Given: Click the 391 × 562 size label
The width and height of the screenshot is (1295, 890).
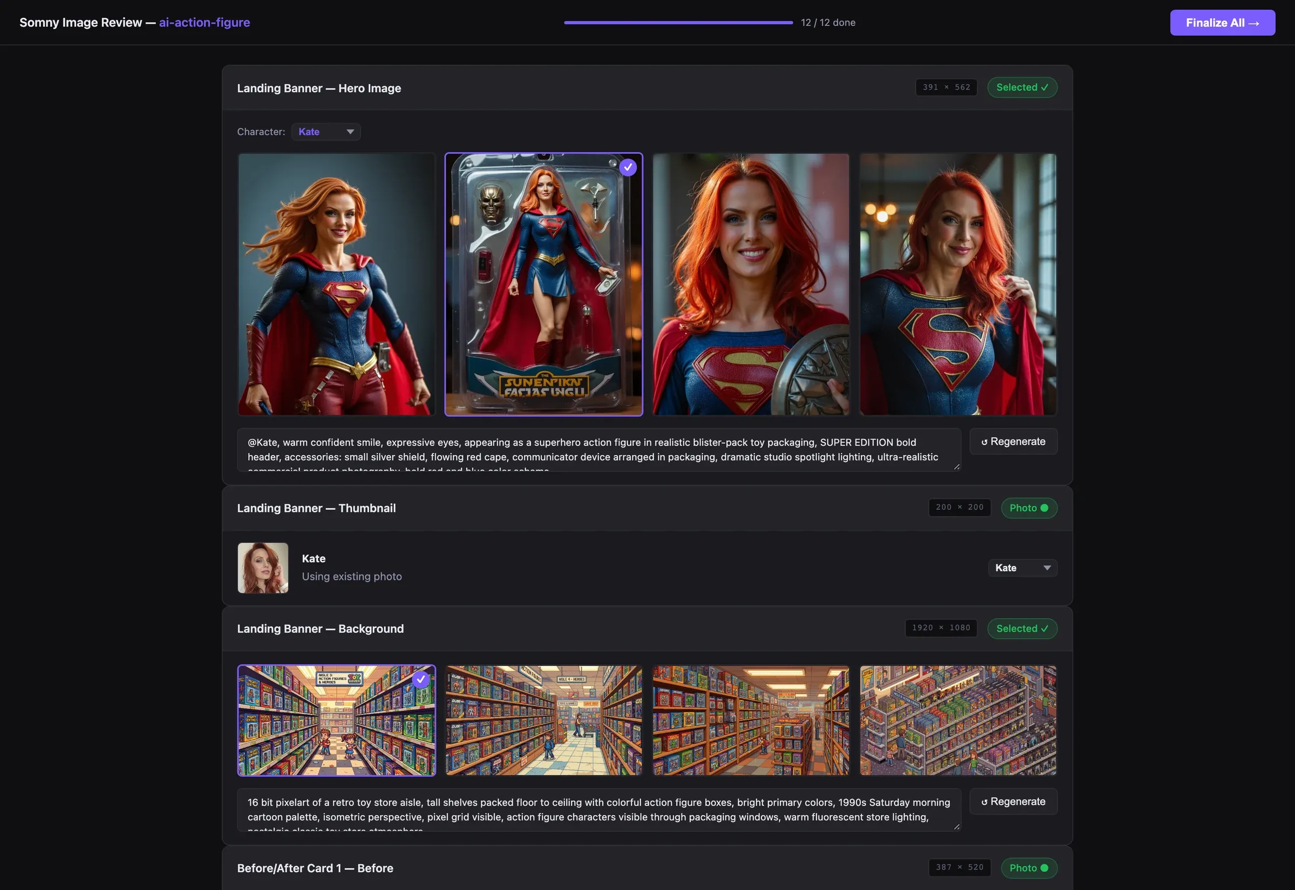Looking at the screenshot, I should click(946, 87).
